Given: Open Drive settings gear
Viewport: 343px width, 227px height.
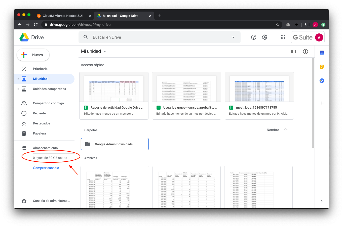Looking at the screenshot, I should click(x=265, y=37).
